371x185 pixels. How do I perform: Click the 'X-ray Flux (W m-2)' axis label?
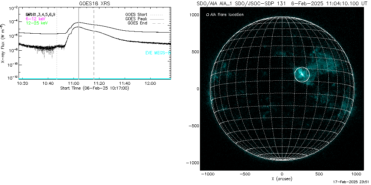click(x=3, y=43)
